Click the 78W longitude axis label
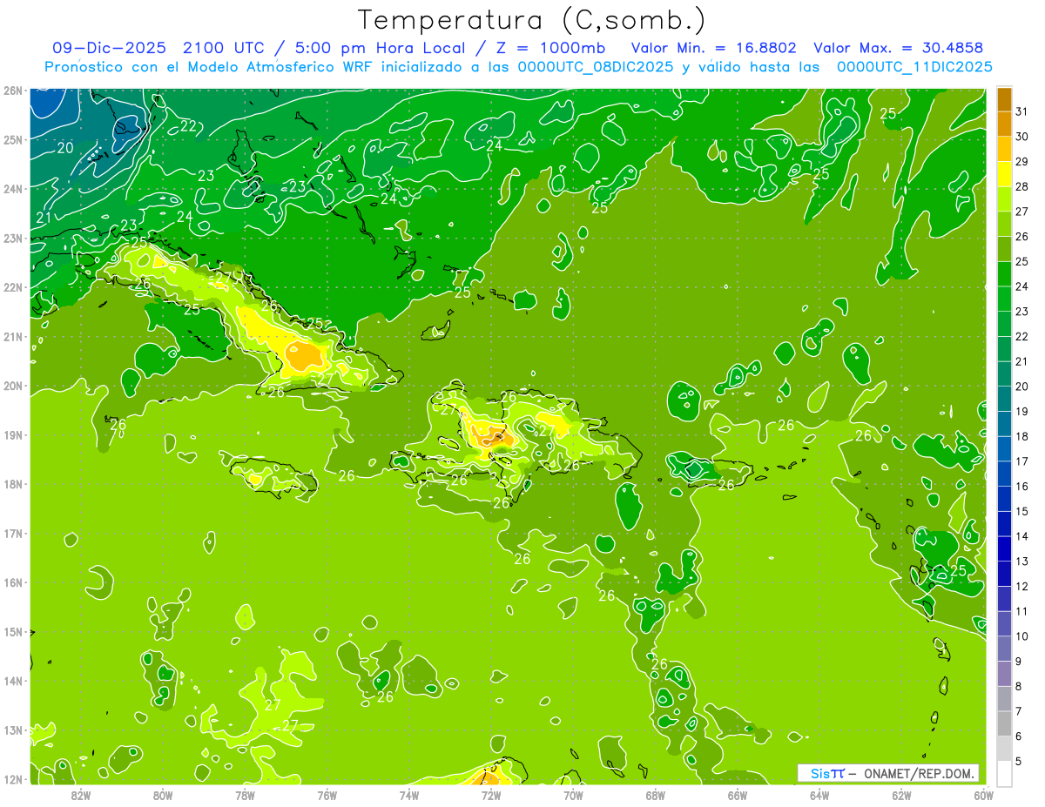This screenshot has width=1045, height=807. 245,795
